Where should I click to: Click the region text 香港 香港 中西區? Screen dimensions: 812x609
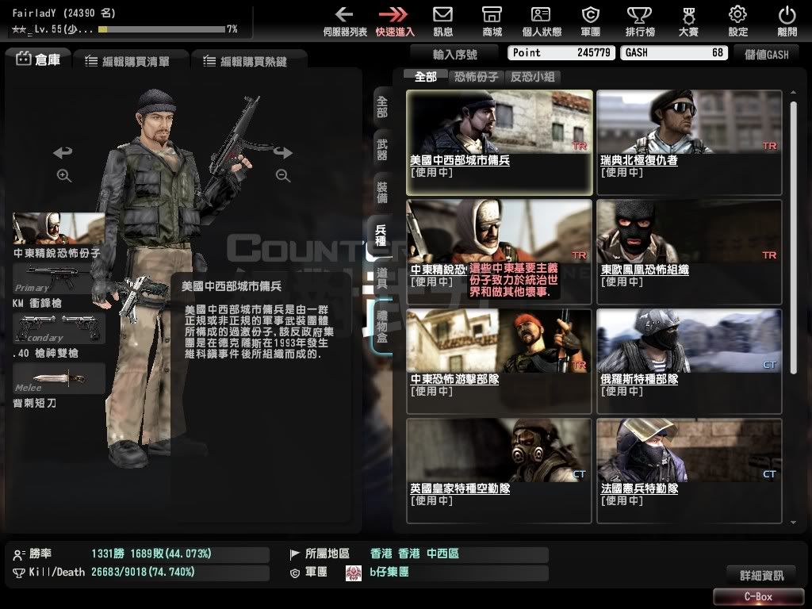tap(414, 553)
